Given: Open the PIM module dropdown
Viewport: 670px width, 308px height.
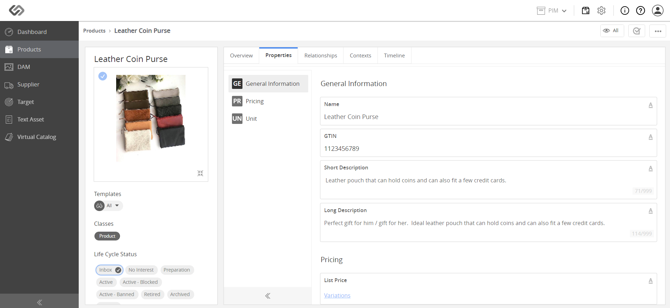Looking at the screenshot, I should pyautogui.click(x=552, y=10).
